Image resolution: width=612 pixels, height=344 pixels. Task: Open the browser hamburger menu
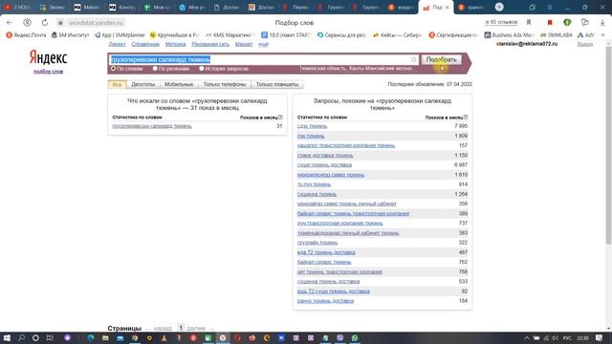(549, 8)
